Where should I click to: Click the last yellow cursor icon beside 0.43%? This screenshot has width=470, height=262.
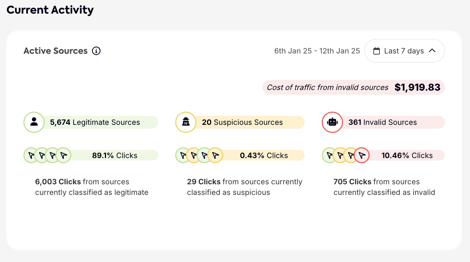pos(215,155)
